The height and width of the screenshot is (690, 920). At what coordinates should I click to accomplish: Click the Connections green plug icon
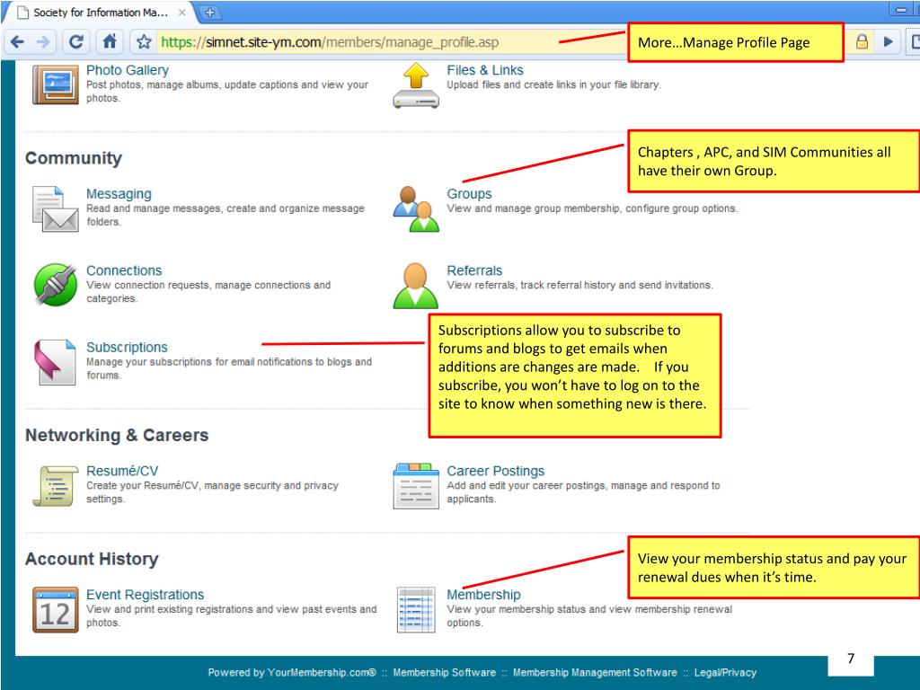[55, 285]
